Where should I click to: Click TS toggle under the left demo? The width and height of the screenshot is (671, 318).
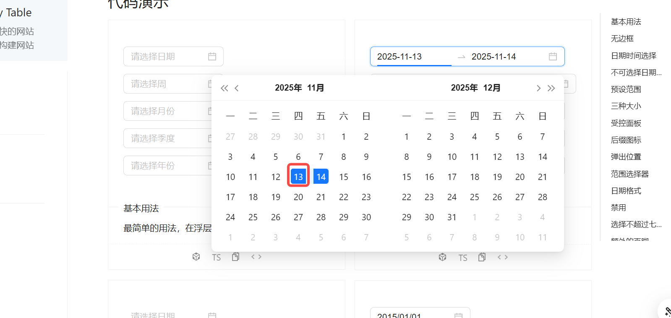coord(216,258)
